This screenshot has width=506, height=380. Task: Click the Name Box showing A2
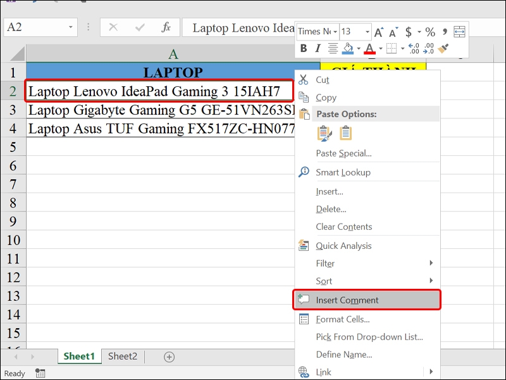coord(35,27)
